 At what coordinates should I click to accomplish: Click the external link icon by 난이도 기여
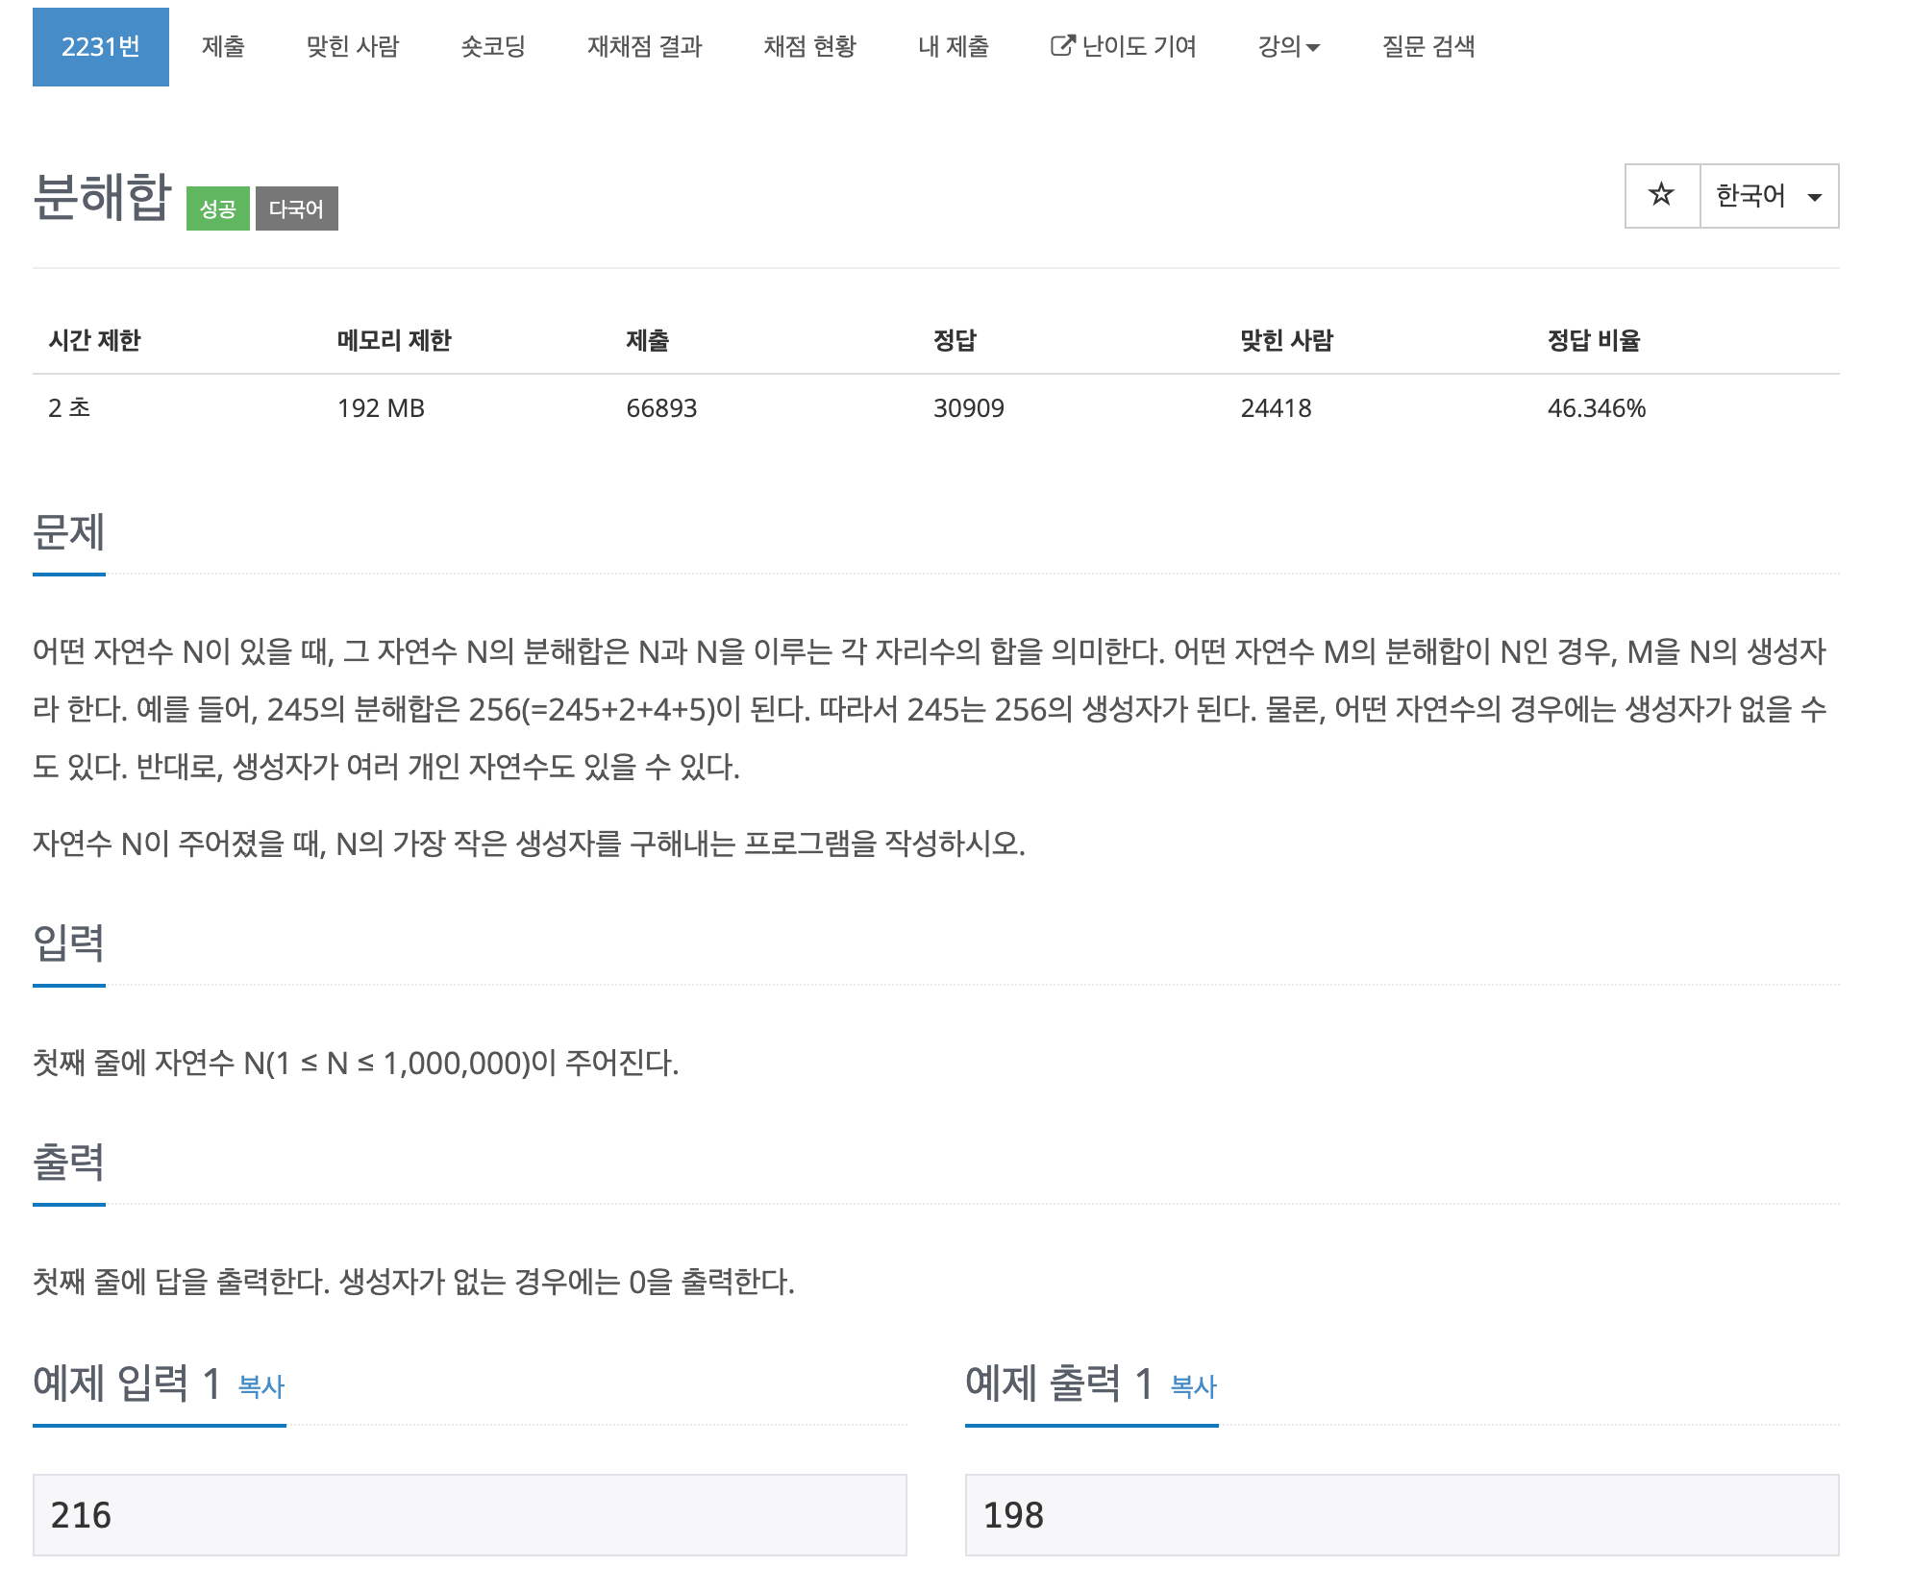click(1061, 45)
